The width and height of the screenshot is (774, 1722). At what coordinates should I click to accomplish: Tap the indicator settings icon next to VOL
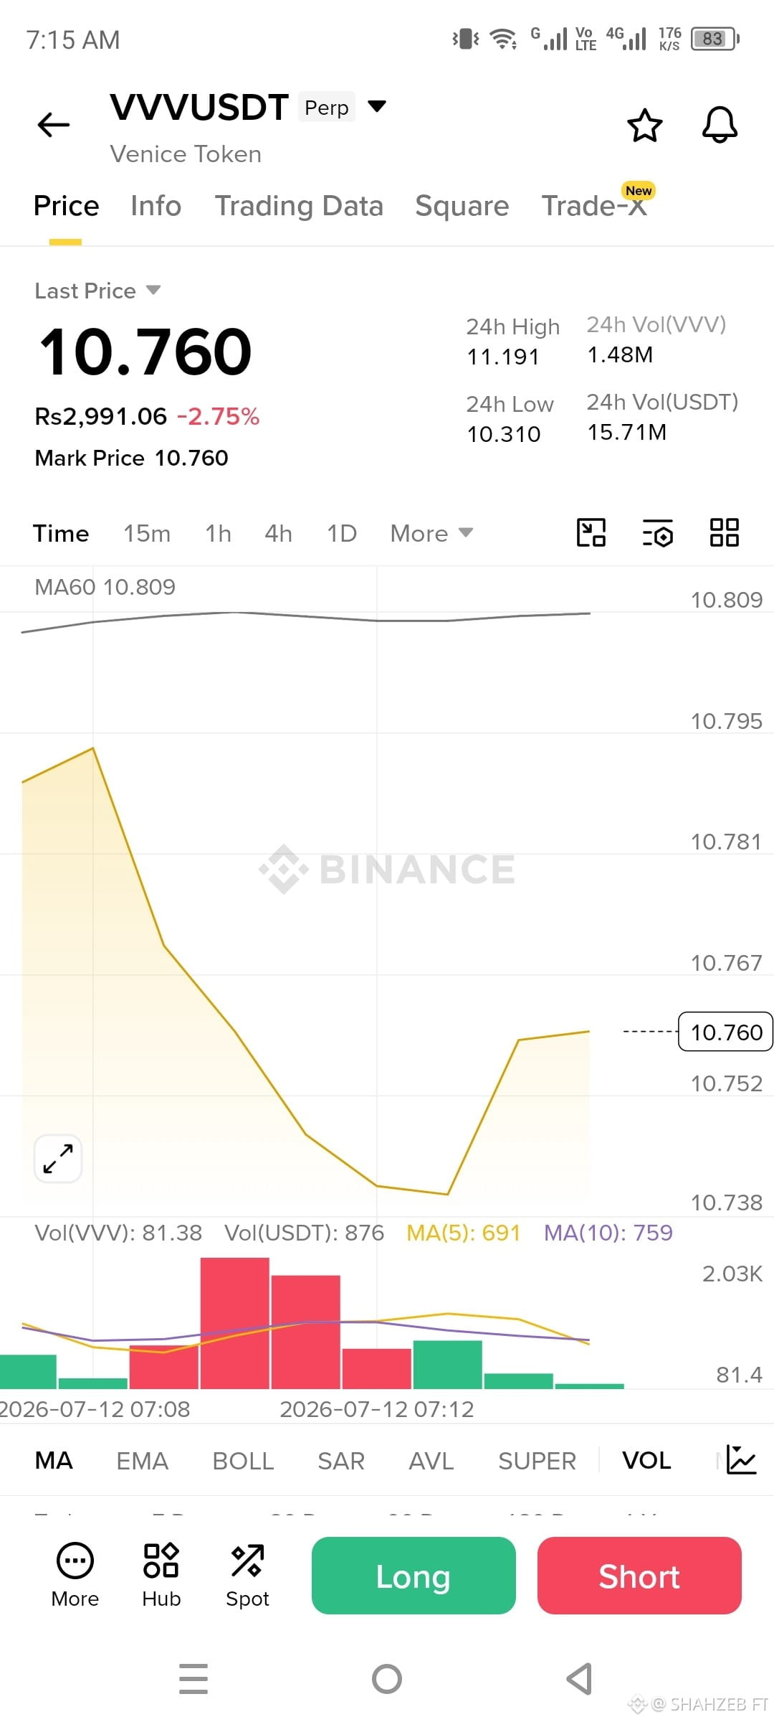(741, 1460)
